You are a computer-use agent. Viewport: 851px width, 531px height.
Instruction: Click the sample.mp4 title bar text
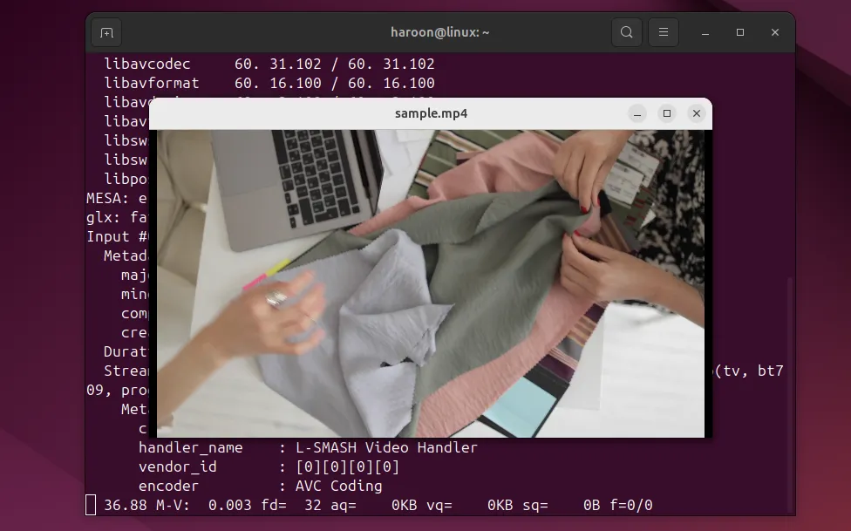431,113
